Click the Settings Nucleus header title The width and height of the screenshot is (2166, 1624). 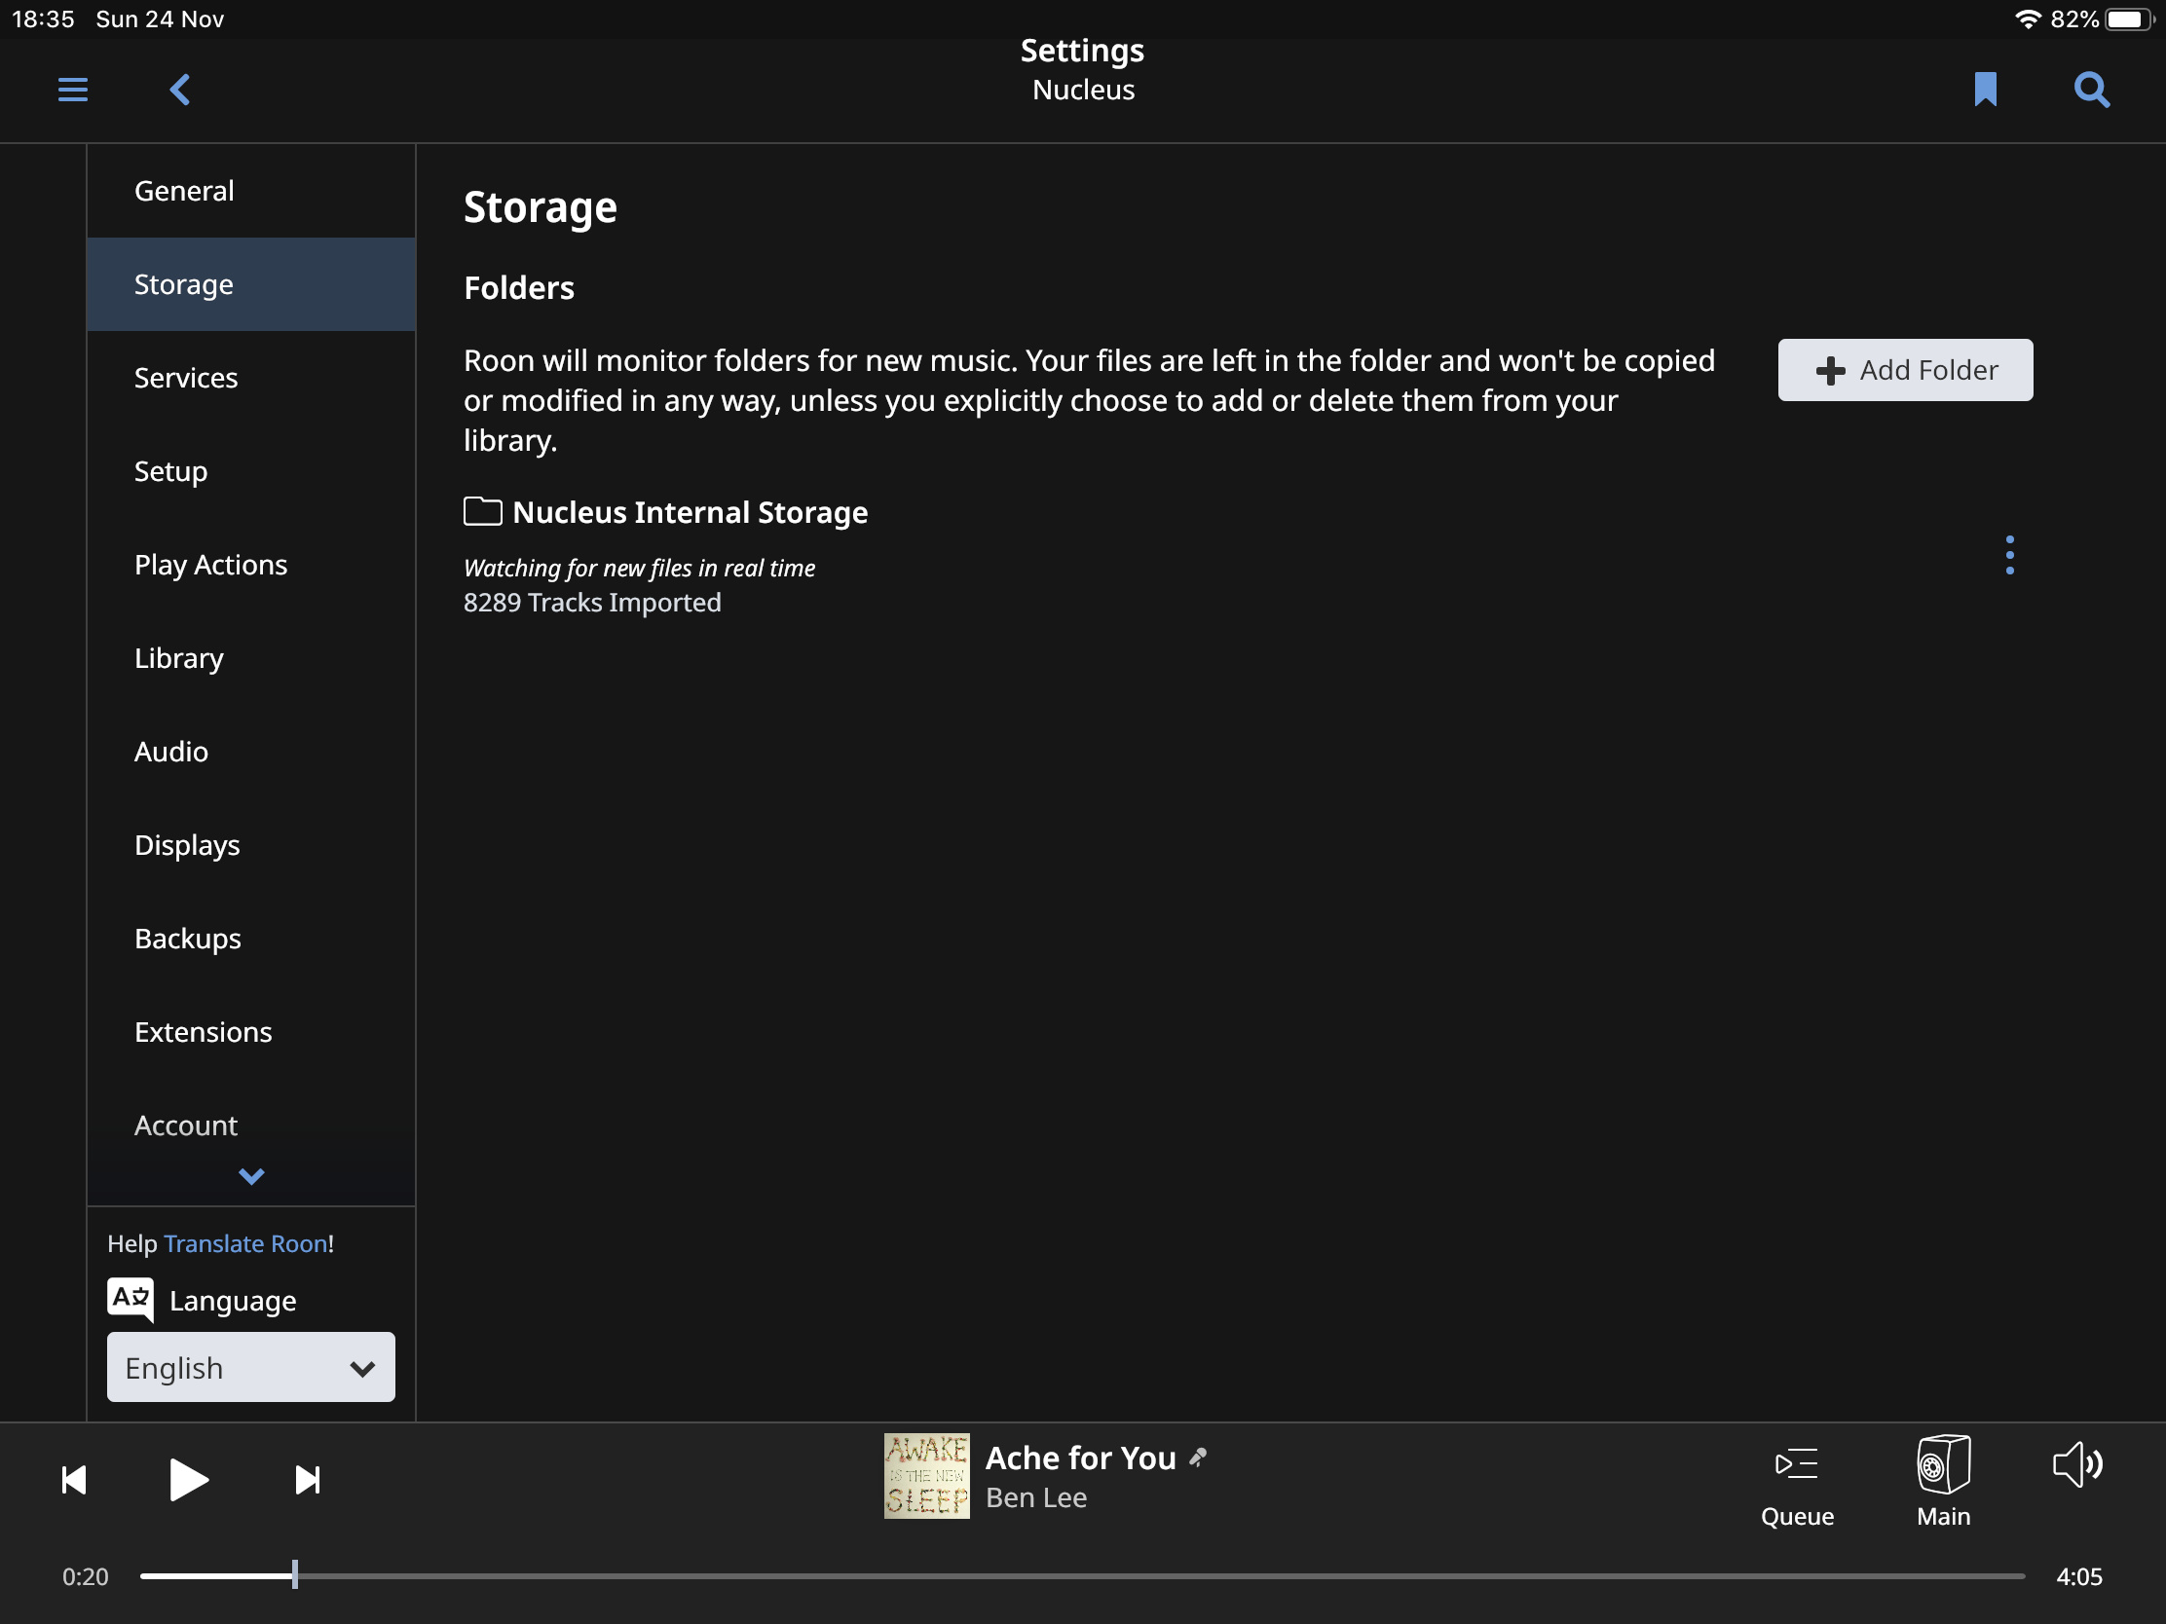click(1082, 69)
